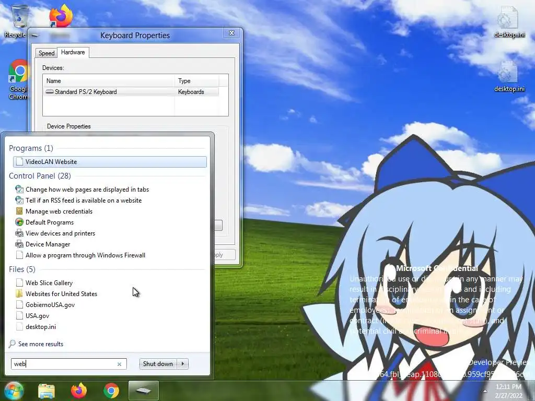Open Websites for United States result
The width and height of the screenshot is (535, 401).
(62, 293)
